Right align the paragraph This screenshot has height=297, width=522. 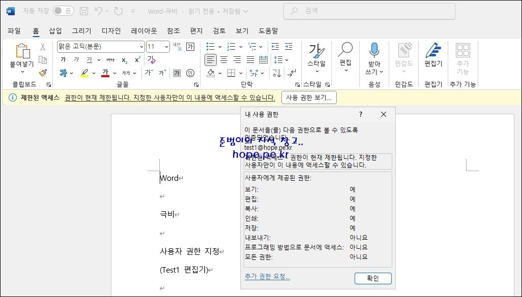(237, 60)
